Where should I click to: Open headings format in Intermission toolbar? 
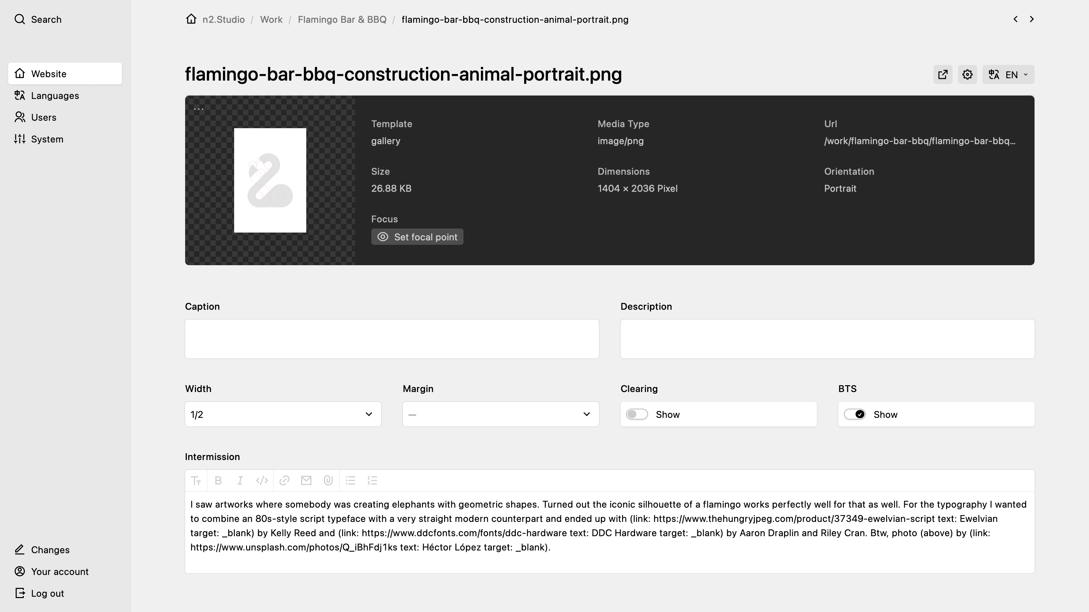(196, 480)
